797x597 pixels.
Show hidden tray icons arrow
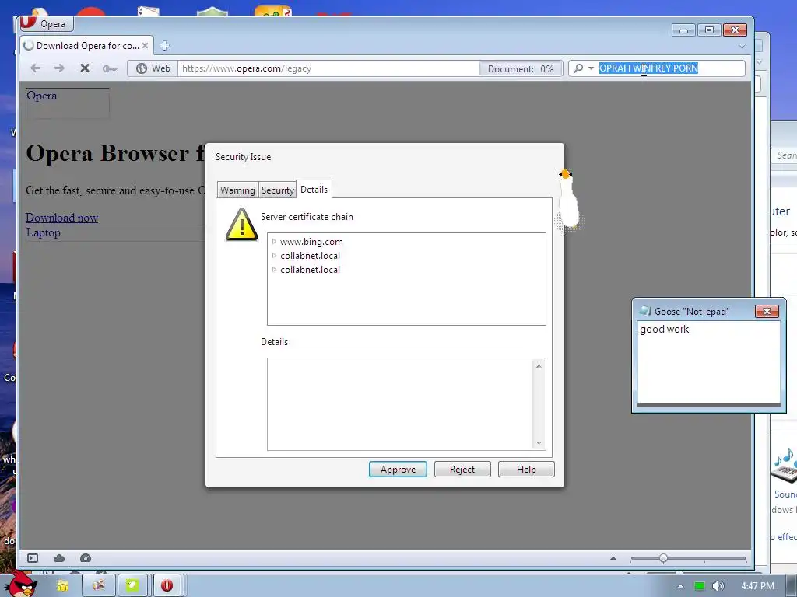coord(680,586)
